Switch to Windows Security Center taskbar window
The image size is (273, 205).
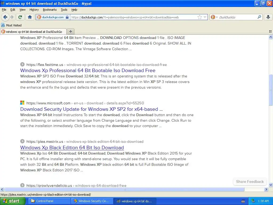coord(92,201)
